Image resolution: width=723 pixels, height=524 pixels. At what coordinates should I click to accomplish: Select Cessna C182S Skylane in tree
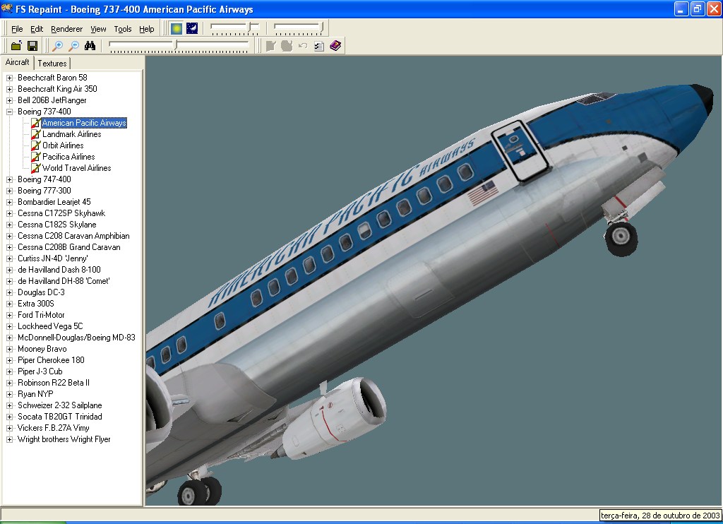(57, 225)
